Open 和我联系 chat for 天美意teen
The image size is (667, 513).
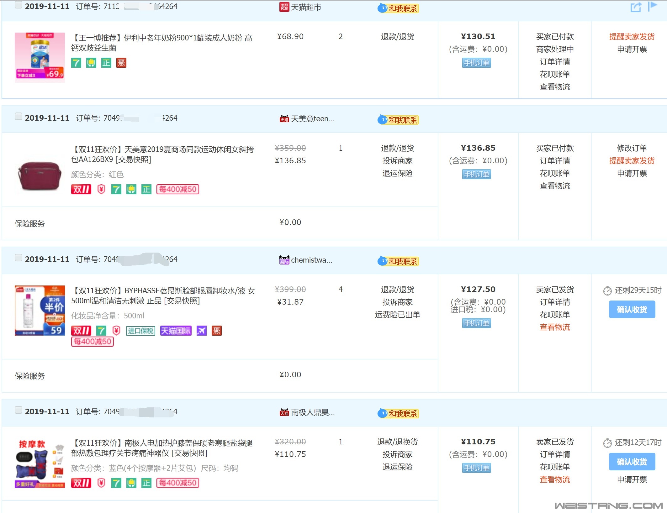(x=398, y=120)
